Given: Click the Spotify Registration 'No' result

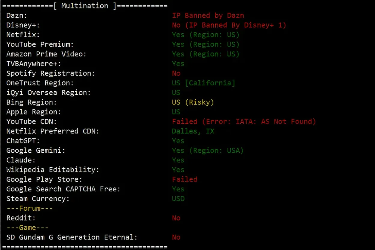Looking at the screenshot, I should coord(176,73).
